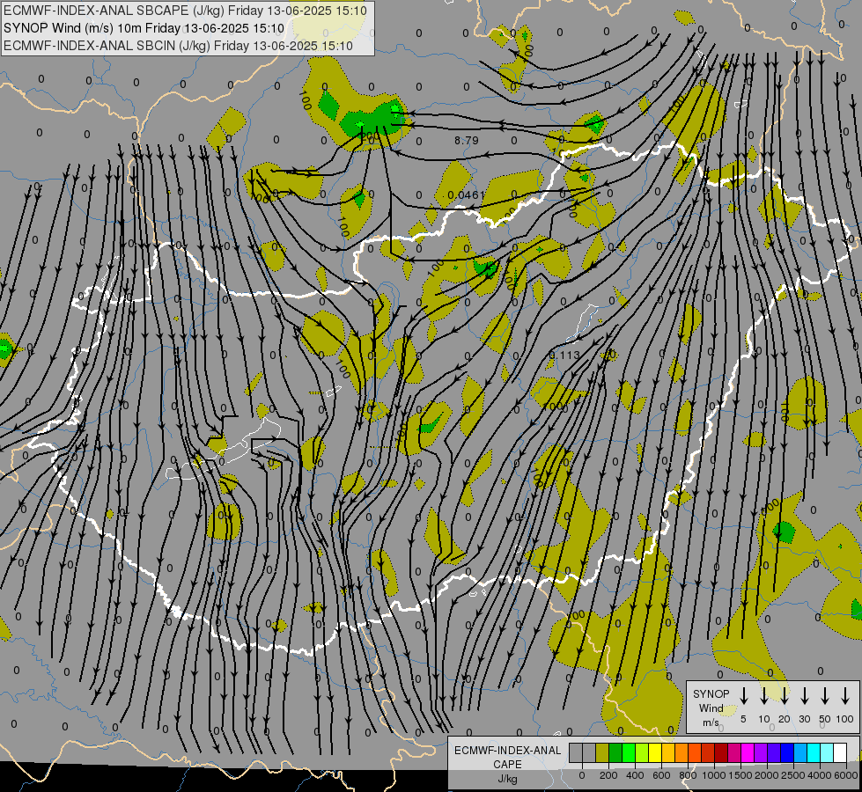The width and height of the screenshot is (862, 792).
Task: Click the 0.113 value on the map
Action: (x=564, y=355)
